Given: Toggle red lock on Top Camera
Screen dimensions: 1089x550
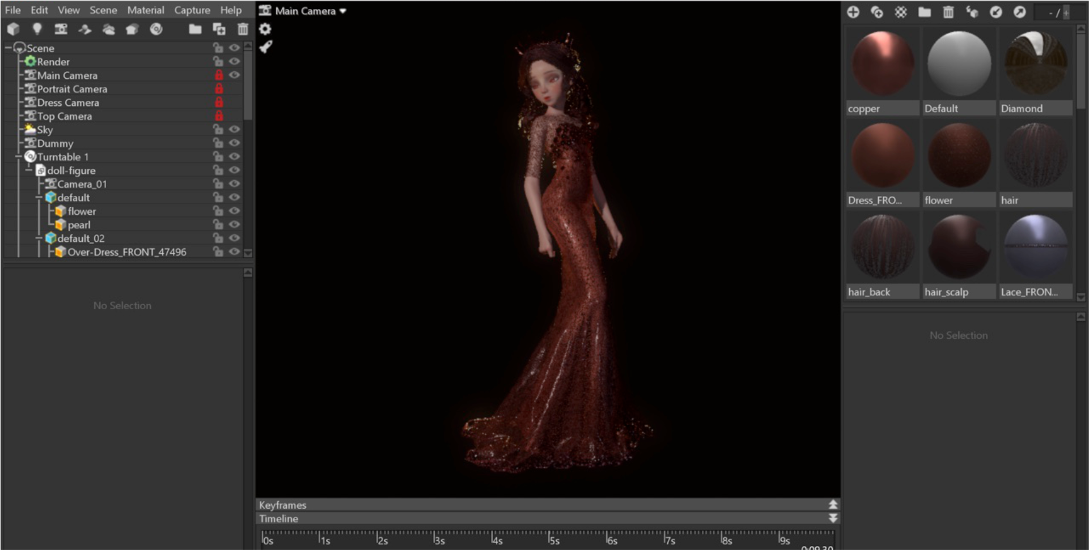Looking at the screenshot, I should (x=219, y=116).
